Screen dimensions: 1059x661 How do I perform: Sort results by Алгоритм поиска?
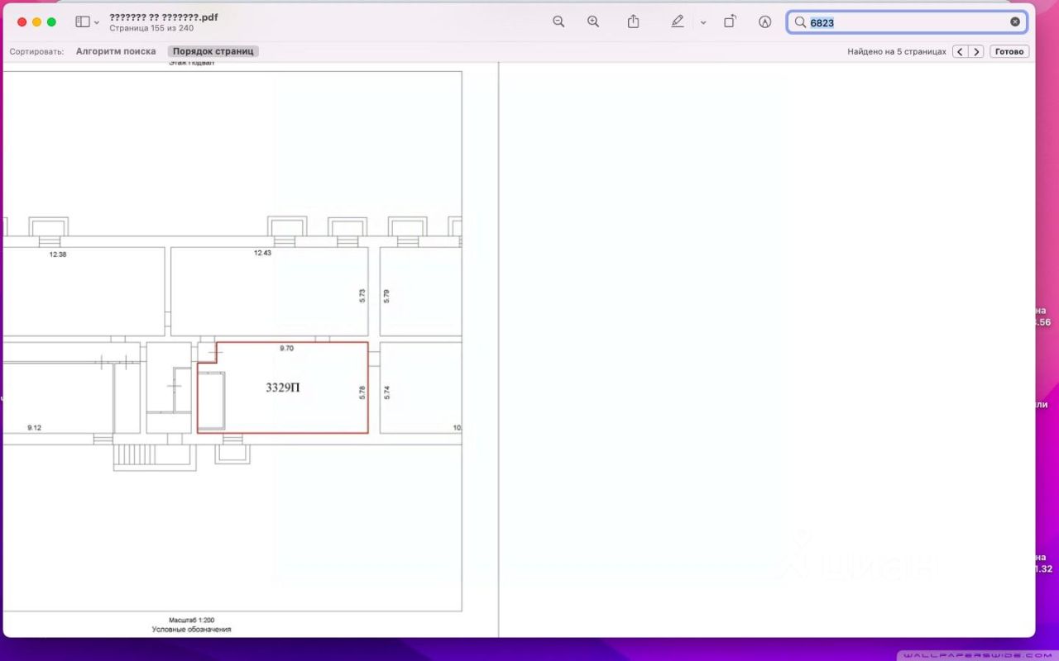(116, 51)
